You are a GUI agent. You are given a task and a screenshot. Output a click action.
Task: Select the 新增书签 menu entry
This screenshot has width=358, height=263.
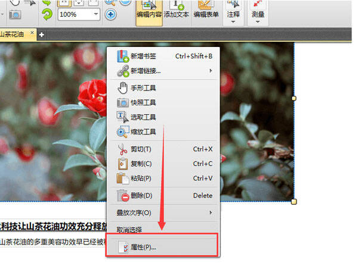click(x=163, y=56)
